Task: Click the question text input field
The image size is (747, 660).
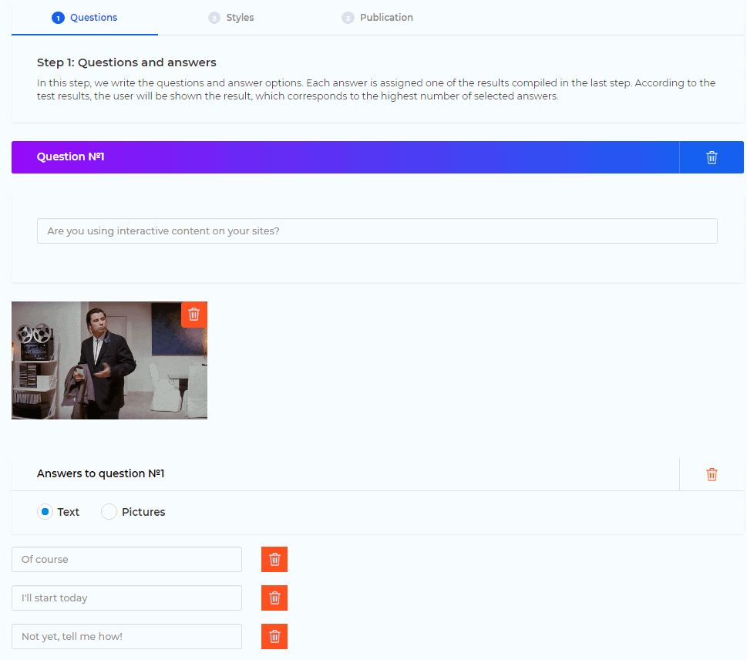Action: pyautogui.click(x=377, y=231)
